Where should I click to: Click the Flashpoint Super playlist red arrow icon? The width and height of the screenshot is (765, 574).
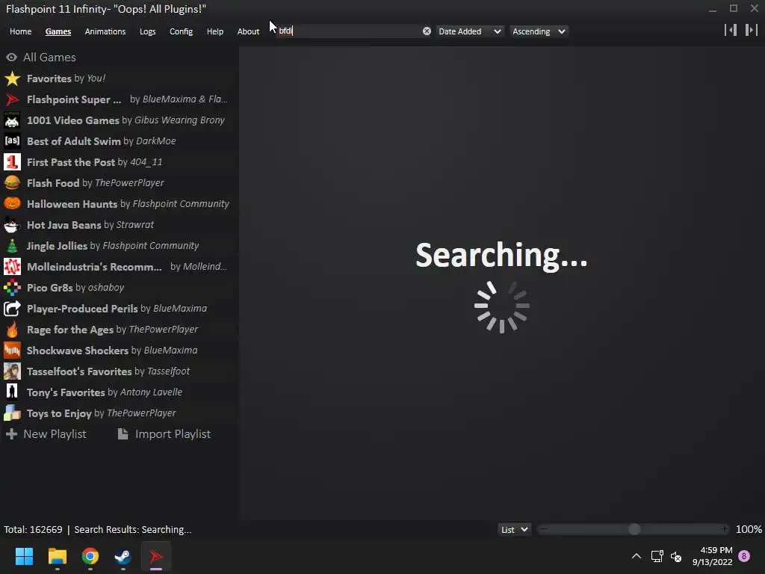(12, 99)
